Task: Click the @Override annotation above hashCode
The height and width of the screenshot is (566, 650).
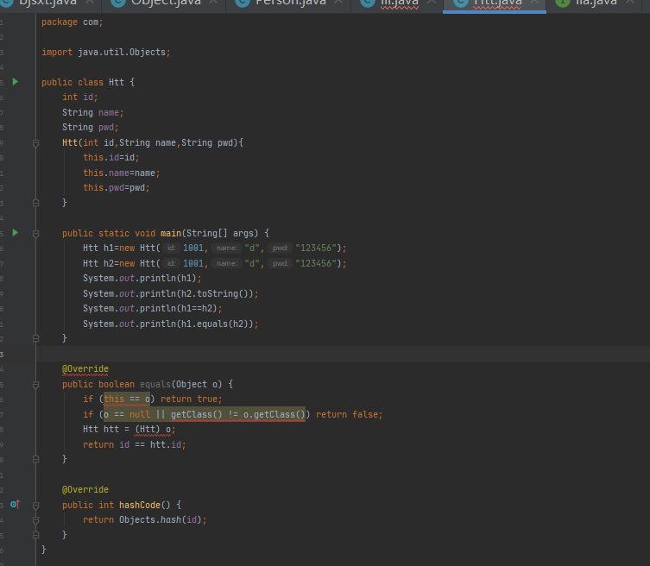Action: 85,489
